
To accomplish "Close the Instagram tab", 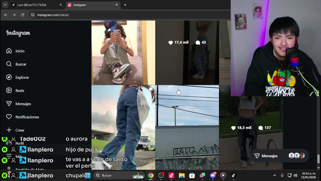I will (116, 5).
